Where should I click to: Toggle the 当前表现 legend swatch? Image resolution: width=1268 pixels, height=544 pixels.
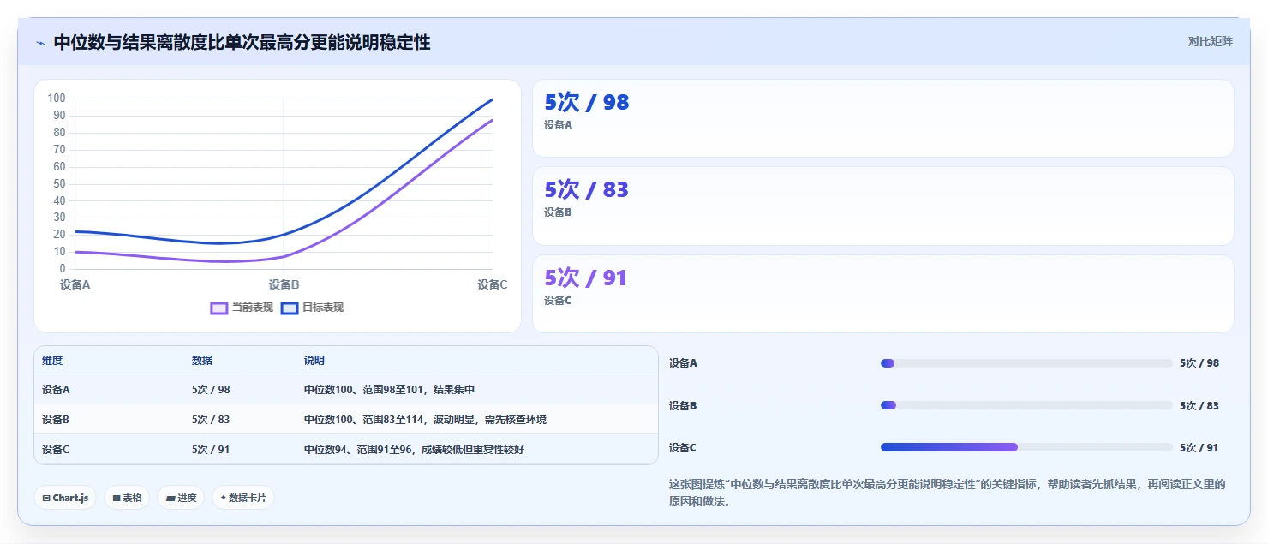[219, 308]
